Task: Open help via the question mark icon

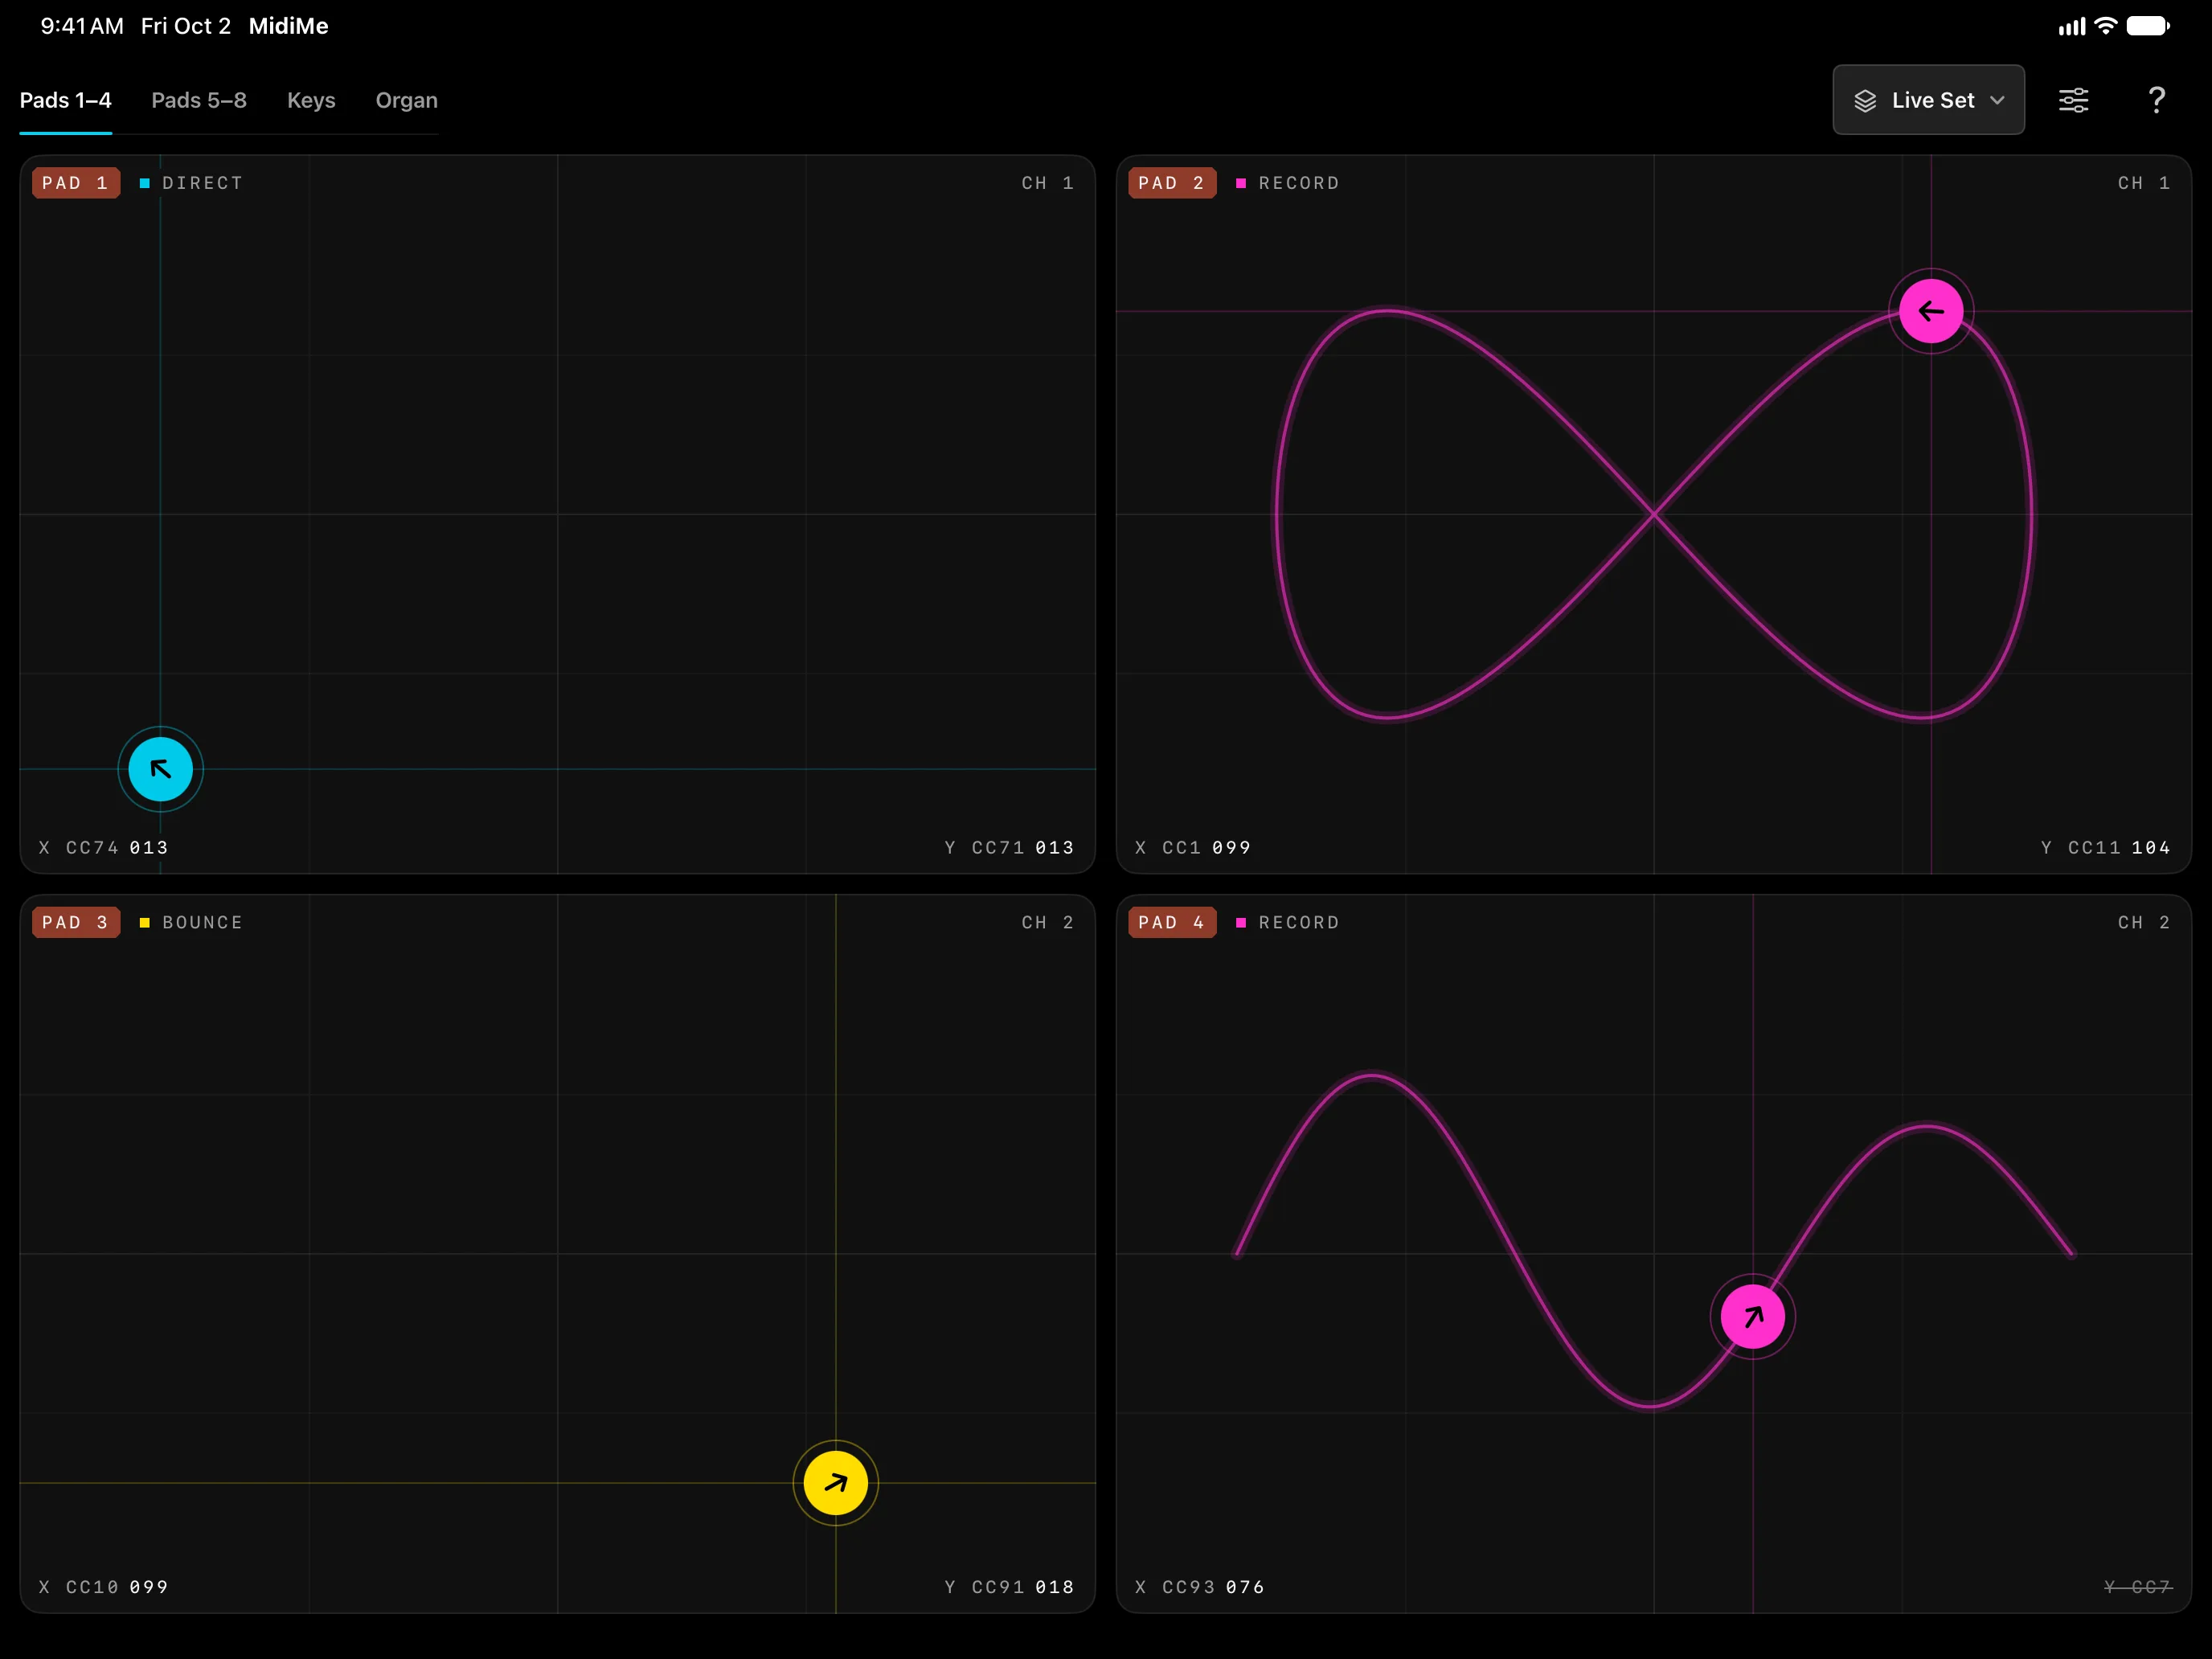Action: (2156, 100)
